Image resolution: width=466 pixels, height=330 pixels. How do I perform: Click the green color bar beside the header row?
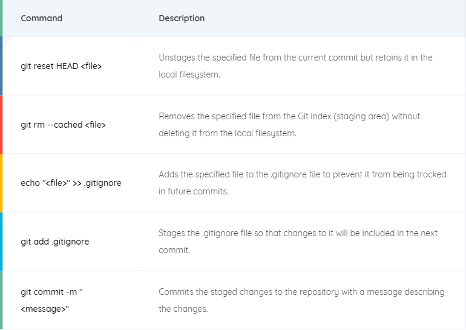tap(1, 18)
